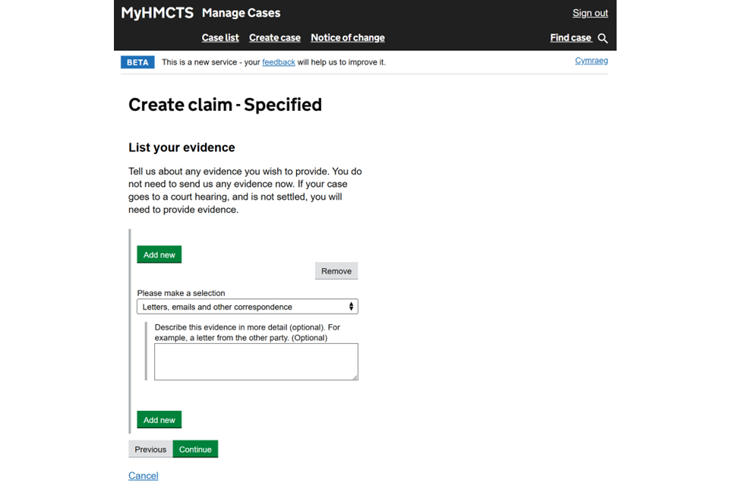Click the search magnifier icon

[603, 38]
